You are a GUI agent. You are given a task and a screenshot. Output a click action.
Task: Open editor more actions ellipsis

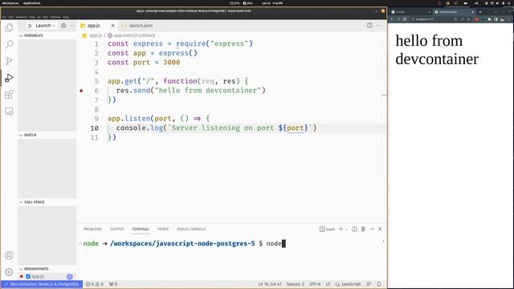tap(378, 25)
